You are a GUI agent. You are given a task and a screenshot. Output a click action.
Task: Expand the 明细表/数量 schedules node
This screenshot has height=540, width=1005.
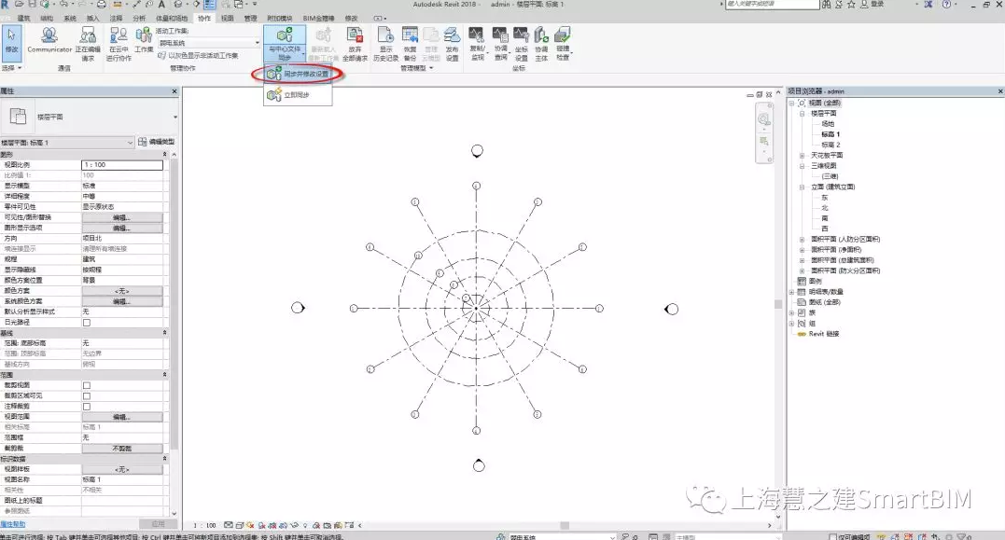pyautogui.click(x=791, y=292)
